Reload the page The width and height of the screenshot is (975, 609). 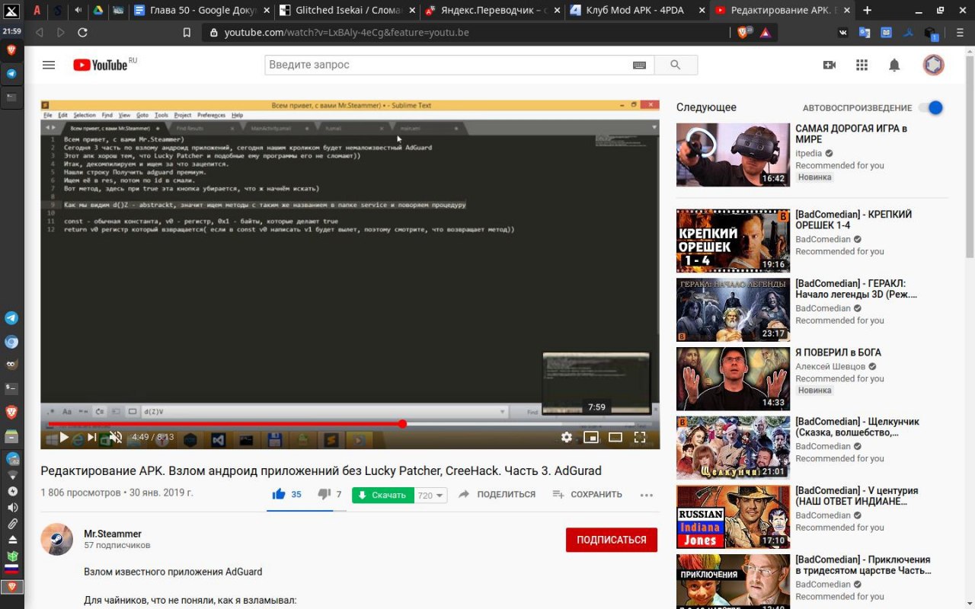82,33
